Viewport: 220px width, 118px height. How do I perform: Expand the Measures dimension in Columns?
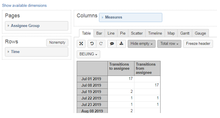point(131,17)
